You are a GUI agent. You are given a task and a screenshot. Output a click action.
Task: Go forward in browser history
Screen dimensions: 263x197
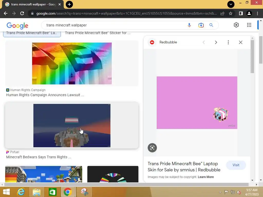coord(14,13)
